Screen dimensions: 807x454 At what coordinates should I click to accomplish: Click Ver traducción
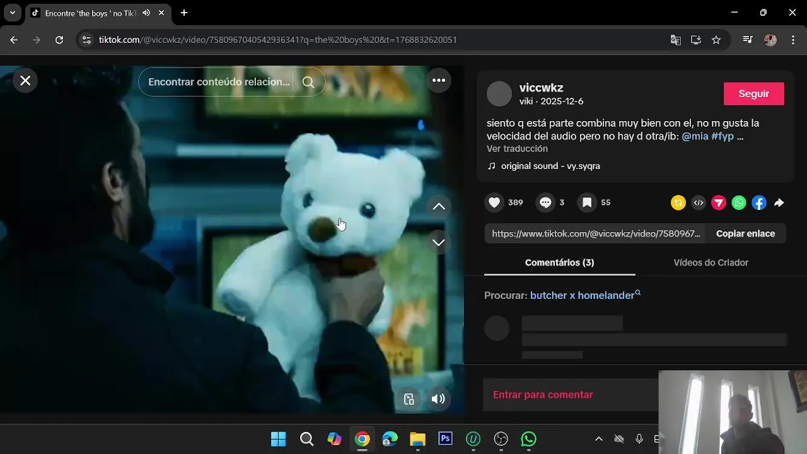(517, 149)
